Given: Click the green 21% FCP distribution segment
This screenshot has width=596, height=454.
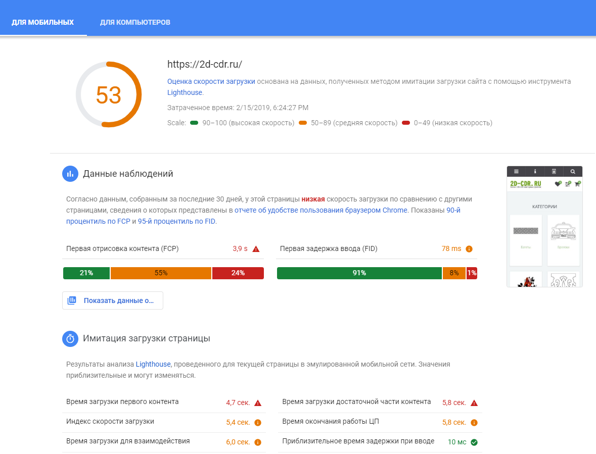Looking at the screenshot, I should click(x=86, y=273).
